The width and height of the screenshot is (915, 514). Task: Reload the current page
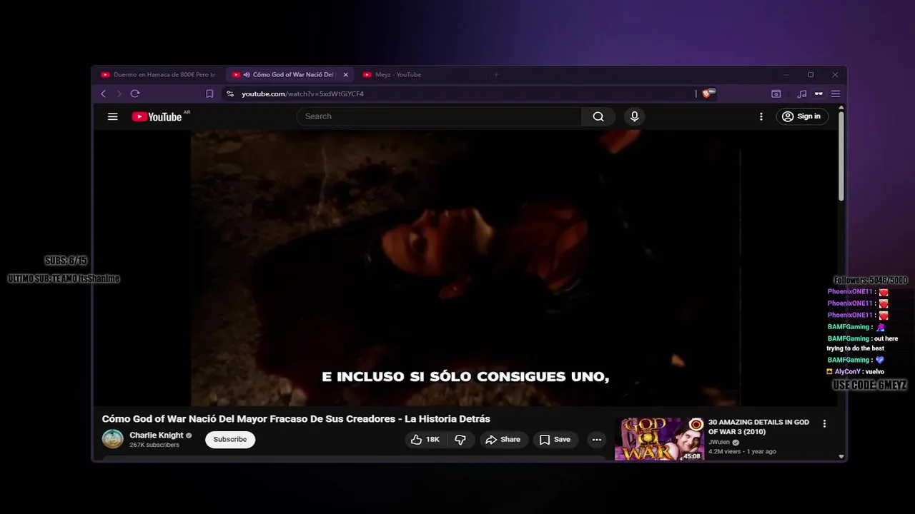coord(134,94)
